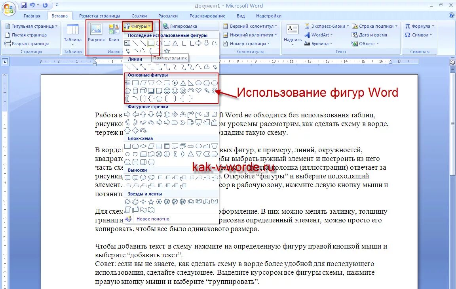Click Новое полотно at the menu bottom

(171, 219)
